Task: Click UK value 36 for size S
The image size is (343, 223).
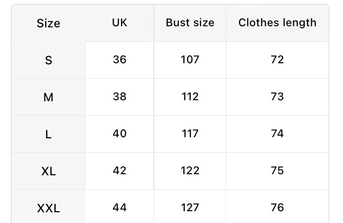Action: (x=120, y=60)
